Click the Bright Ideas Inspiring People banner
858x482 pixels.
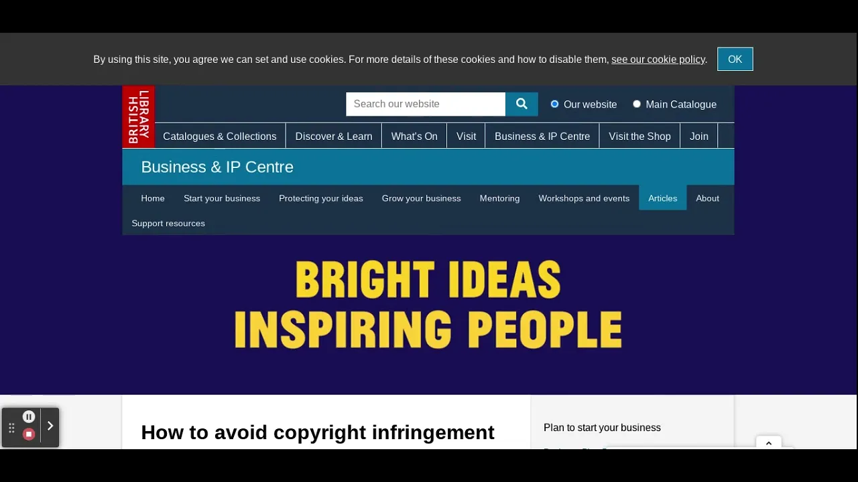tap(428, 305)
